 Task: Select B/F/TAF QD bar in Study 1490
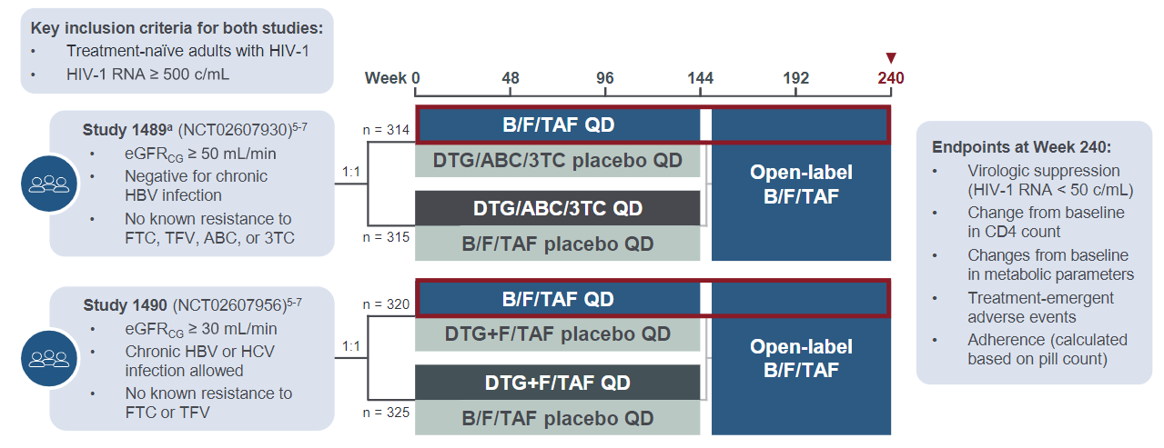click(558, 298)
